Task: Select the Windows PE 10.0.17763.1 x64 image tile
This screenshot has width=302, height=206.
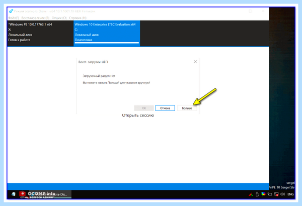Action: (40, 34)
